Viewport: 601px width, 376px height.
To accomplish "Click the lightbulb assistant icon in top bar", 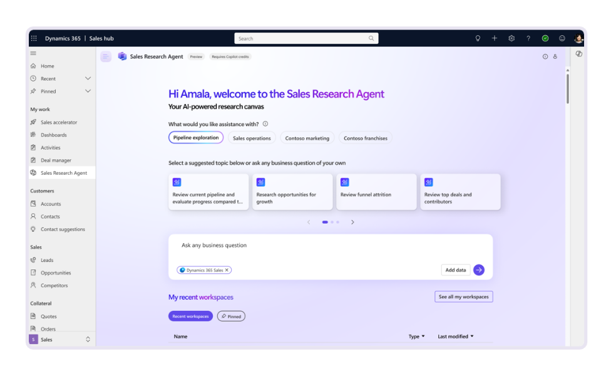I will click(478, 38).
